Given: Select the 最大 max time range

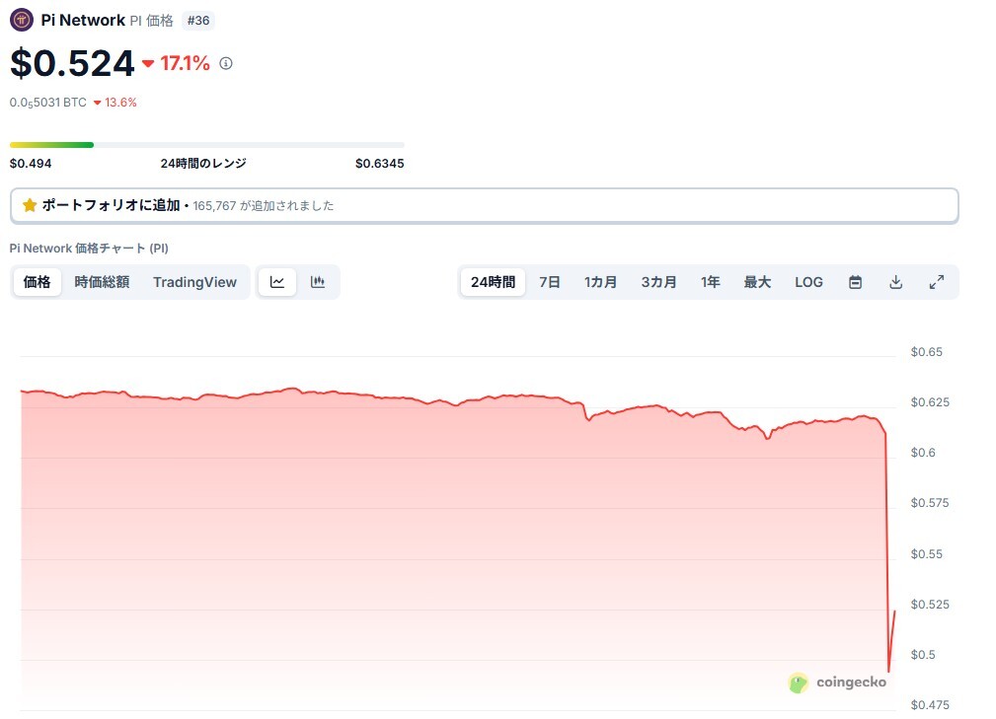Looking at the screenshot, I should click(757, 282).
